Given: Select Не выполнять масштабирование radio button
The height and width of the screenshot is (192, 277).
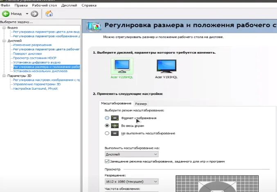Looking at the screenshot, I should coord(107,133).
